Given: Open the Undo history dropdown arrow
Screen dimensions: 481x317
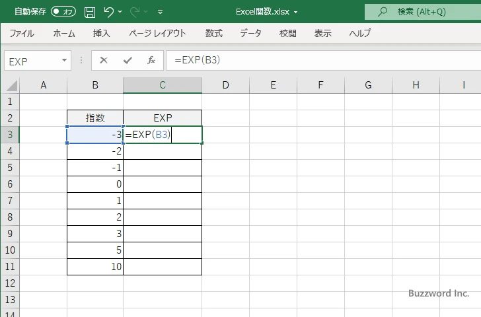Looking at the screenshot, I should tap(122, 12).
